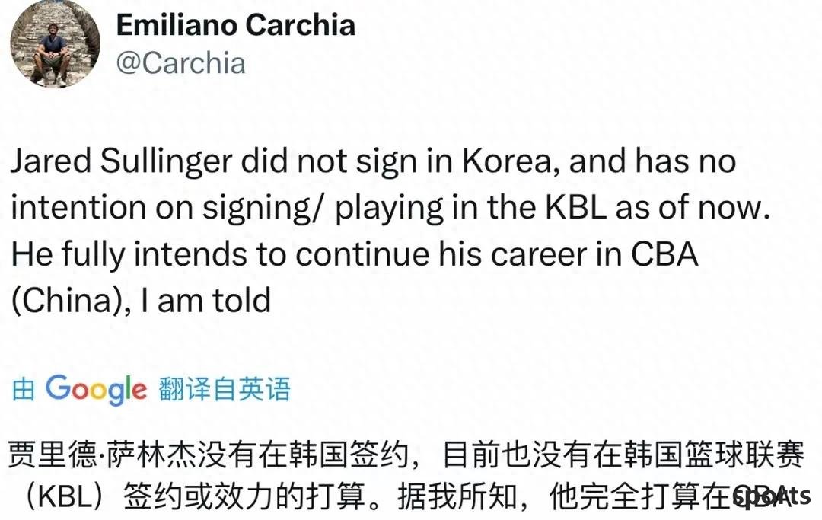Screen dimensions: 822x520
Task: Open Emiliano Carchia's profile avatar photo
Action: coord(56,43)
